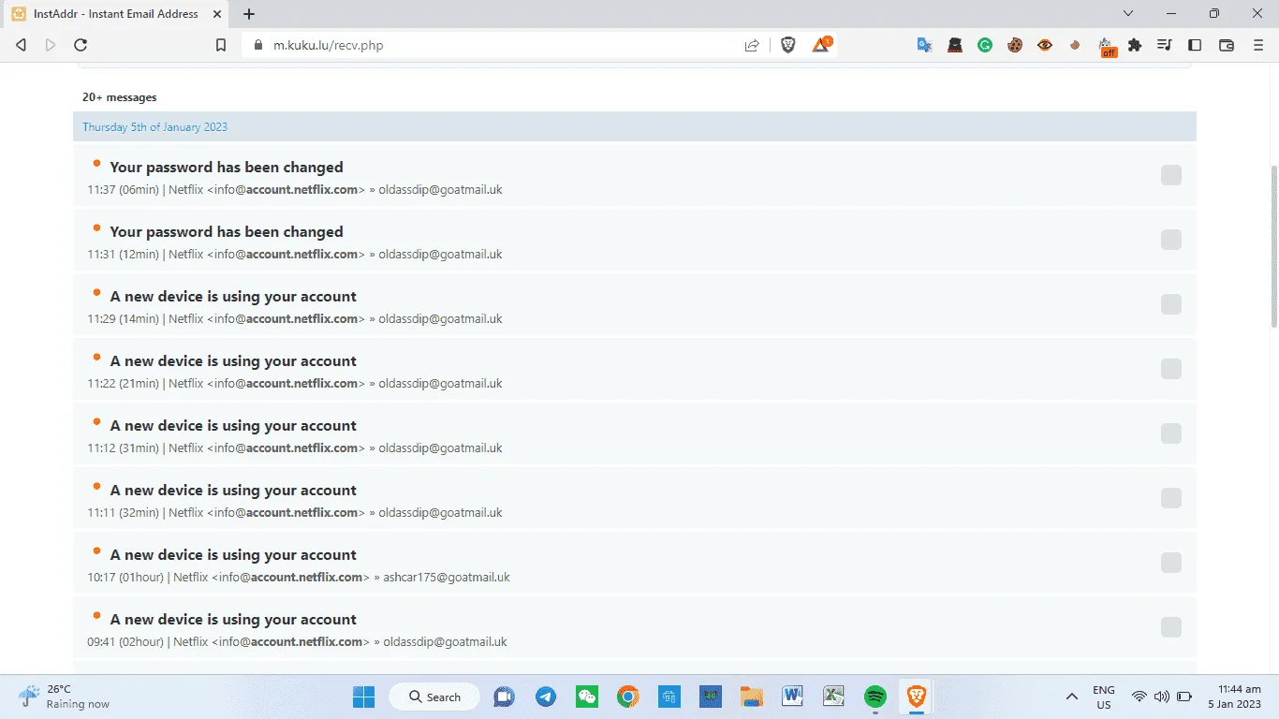The height and width of the screenshot is (719, 1279).
Task: Tick checkbox for 11:29 new device message
Action: [x=1170, y=304]
